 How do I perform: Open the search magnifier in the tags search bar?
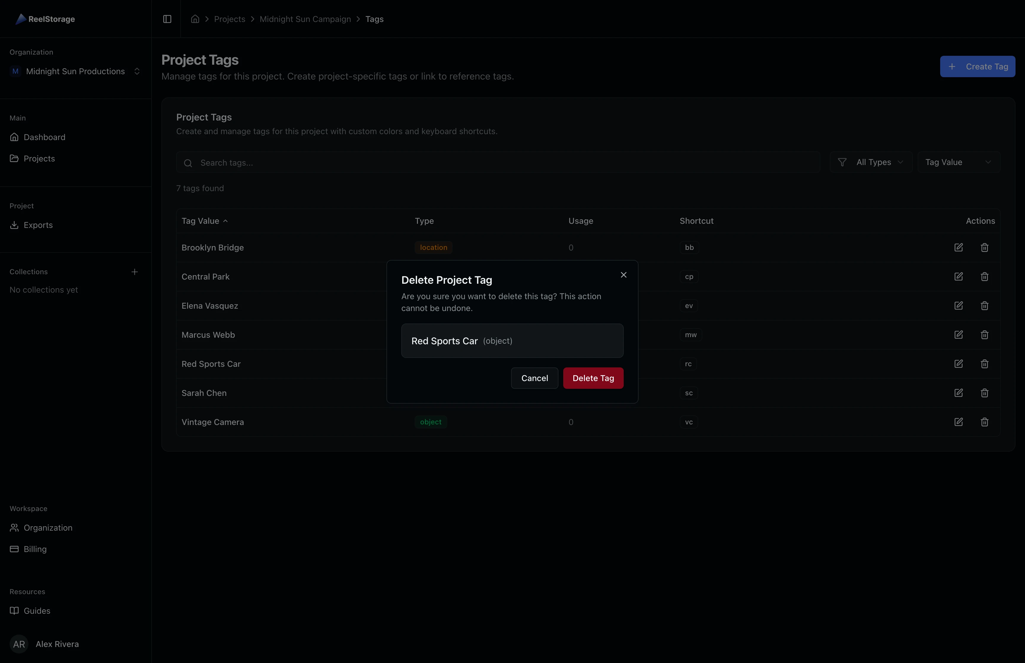click(x=188, y=163)
